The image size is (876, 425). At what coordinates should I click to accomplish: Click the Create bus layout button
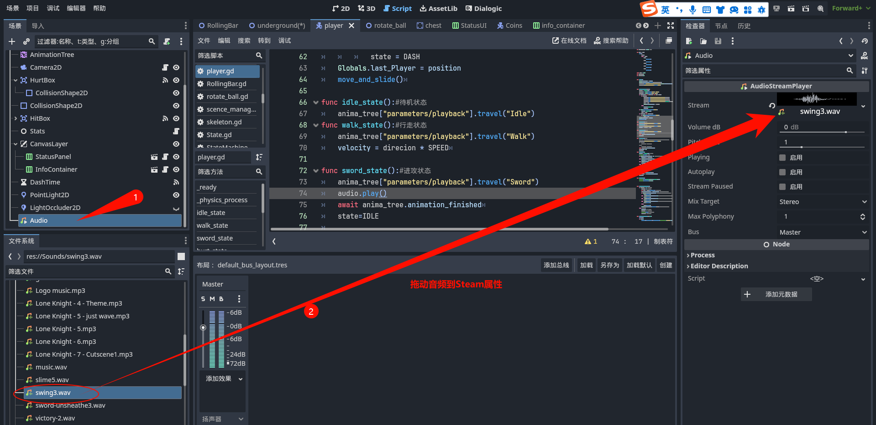pyautogui.click(x=666, y=265)
